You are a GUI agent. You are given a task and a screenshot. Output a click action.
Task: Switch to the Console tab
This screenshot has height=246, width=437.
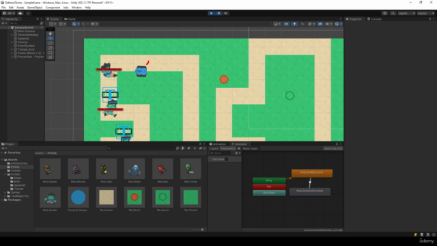(374, 19)
